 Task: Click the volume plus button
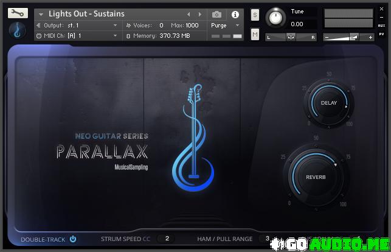[x=370, y=37]
